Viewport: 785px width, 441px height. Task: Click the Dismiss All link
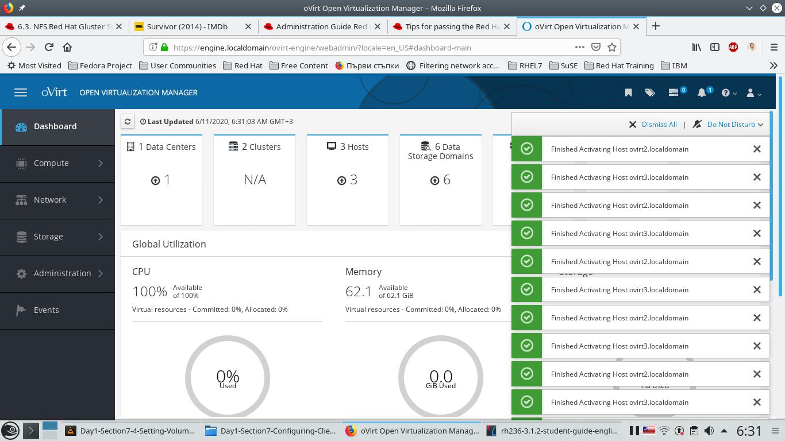pyautogui.click(x=659, y=125)
